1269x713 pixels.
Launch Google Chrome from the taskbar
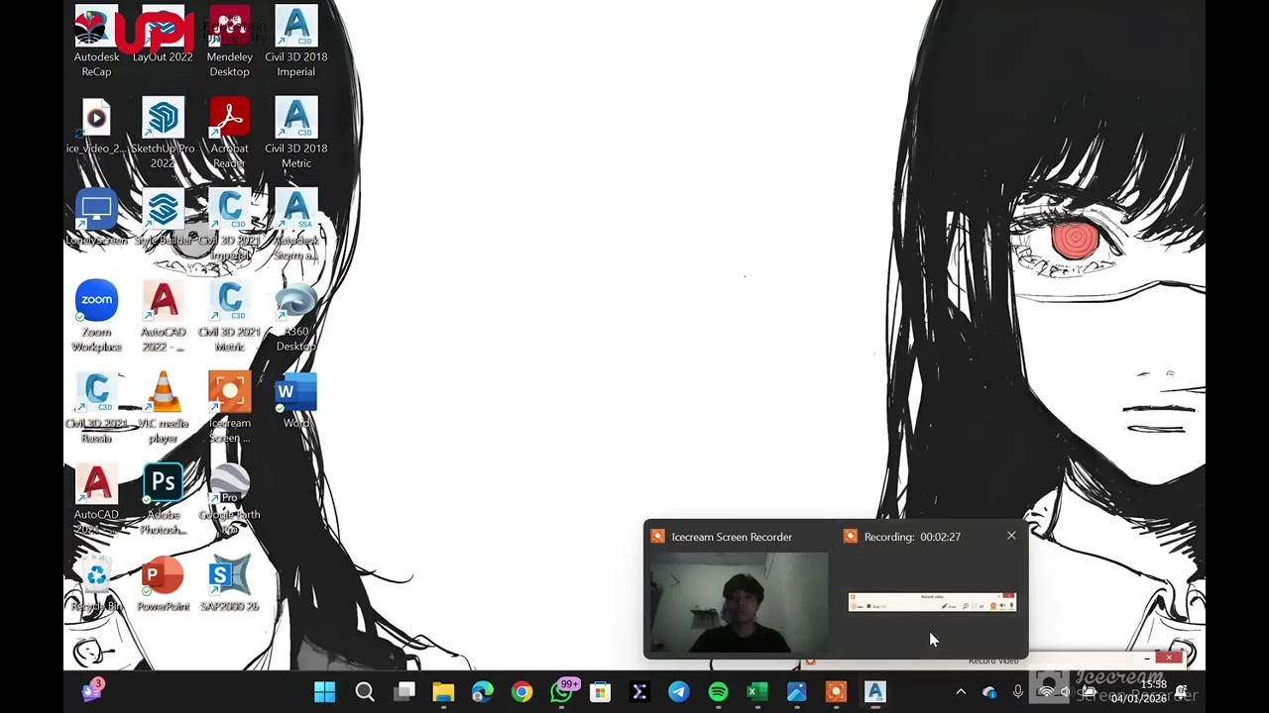tap(521, 692)
